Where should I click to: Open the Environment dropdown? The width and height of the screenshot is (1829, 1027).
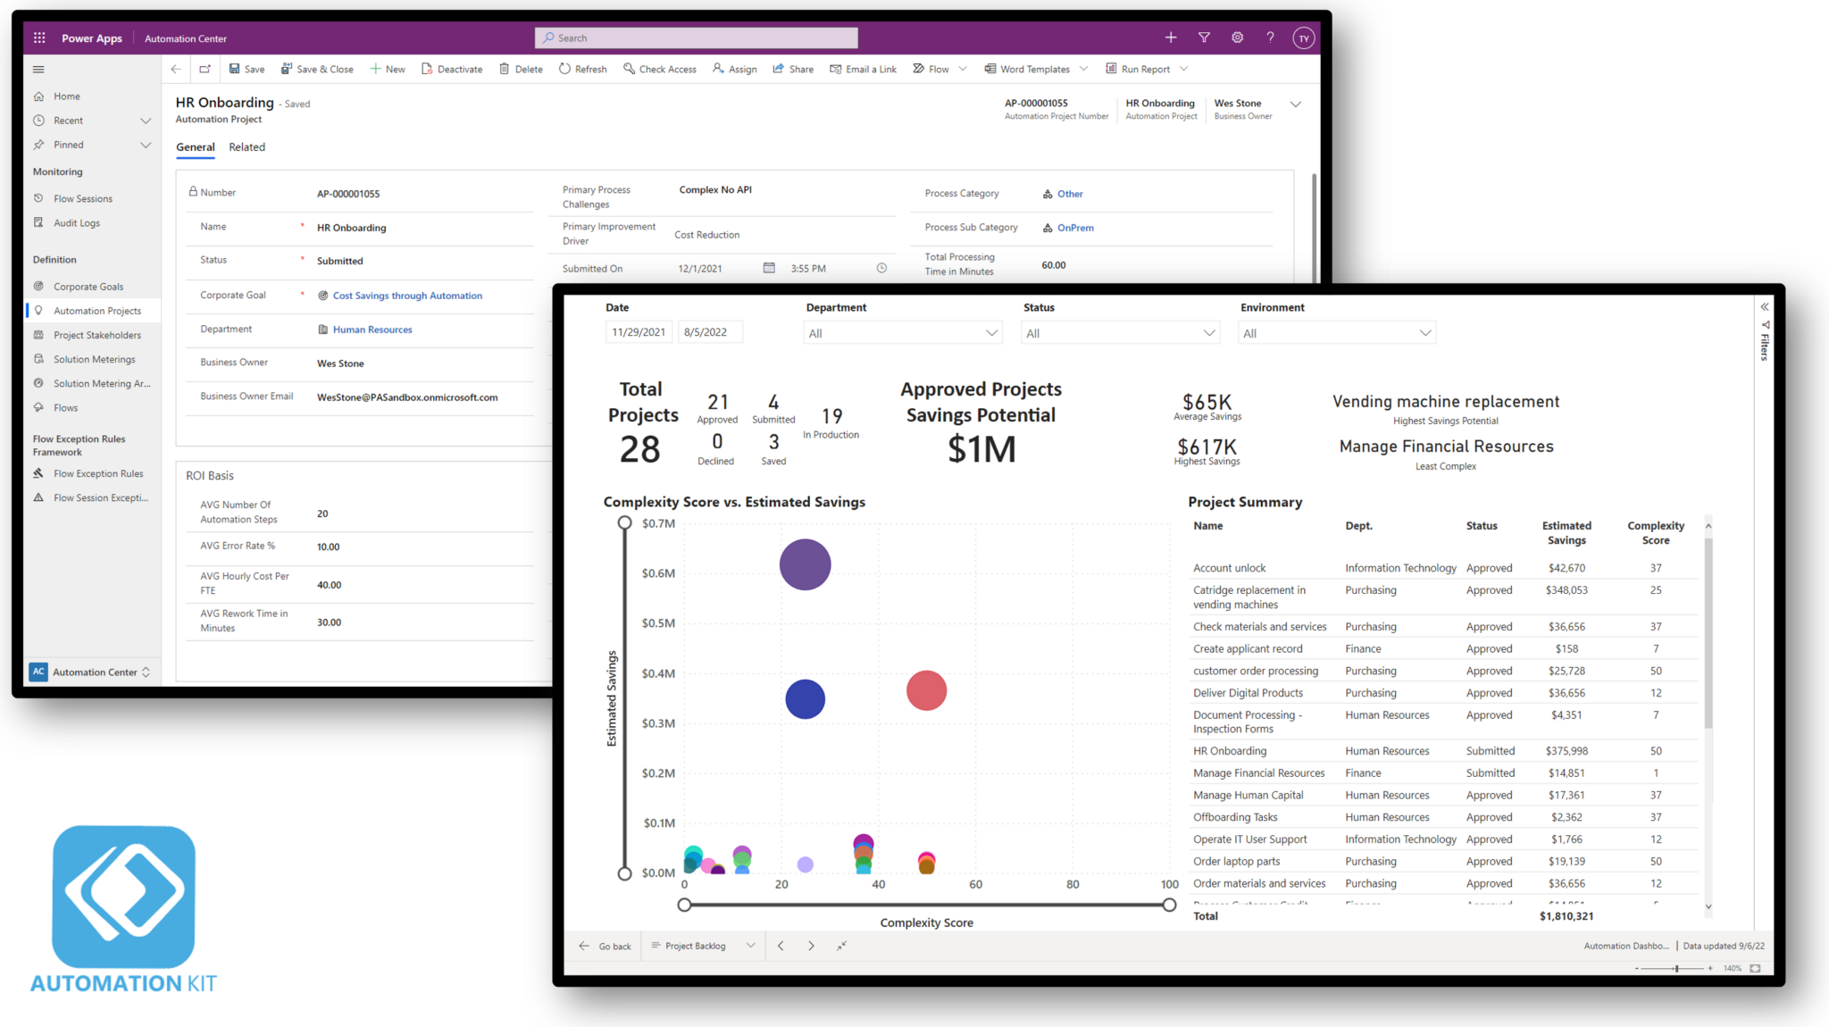point(1426,331)
